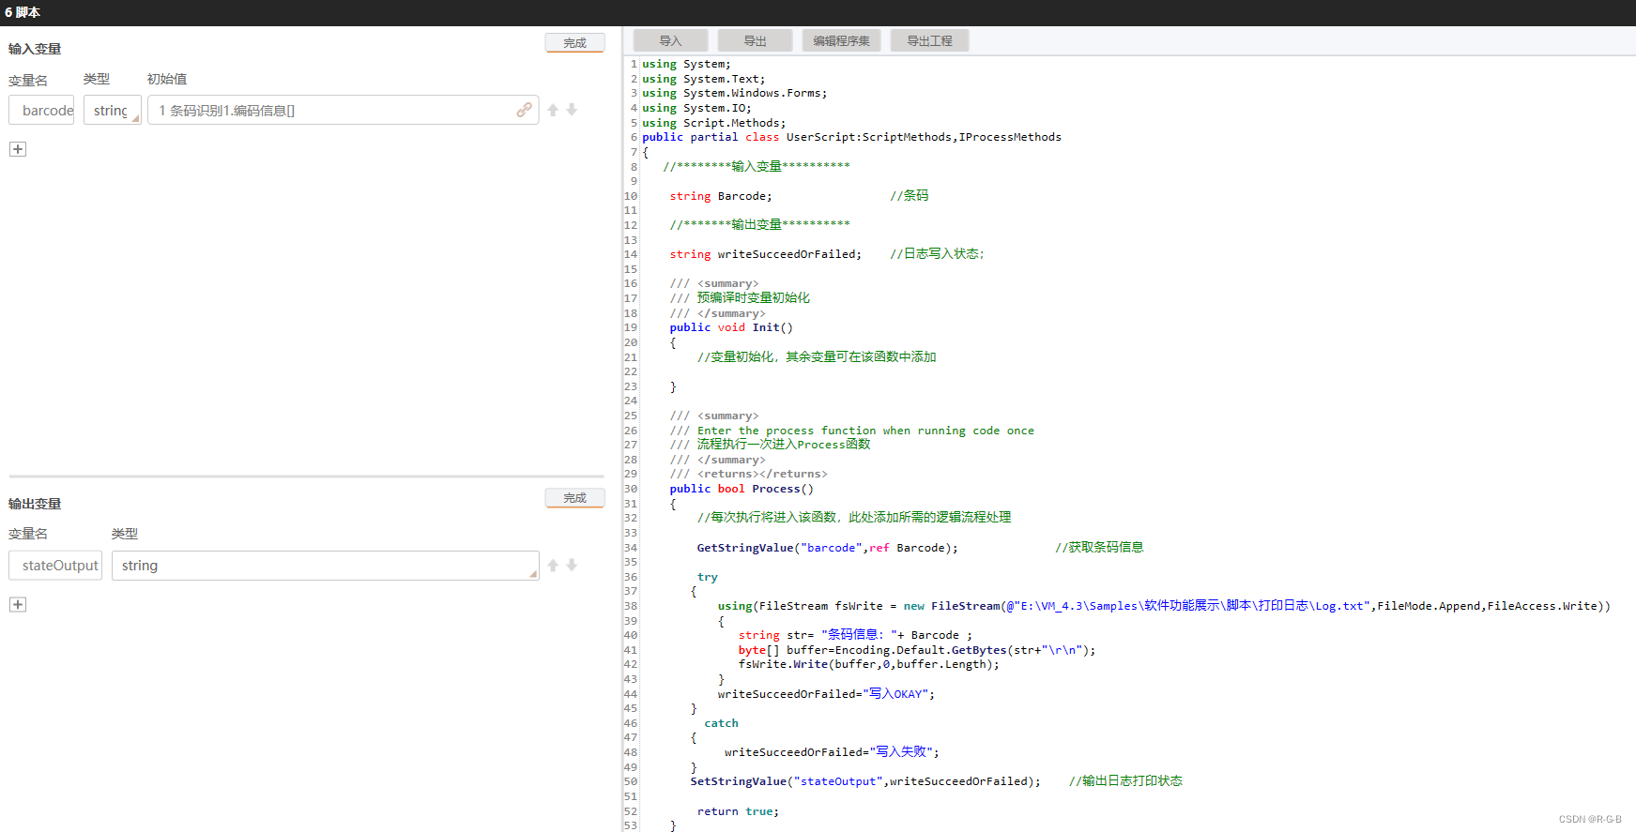Edit the stateOutput variable name field

(55, 566)
